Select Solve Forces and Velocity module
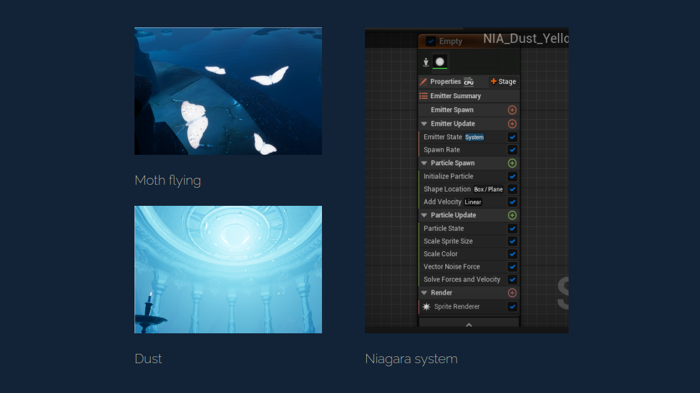The width and height of the screenshot is (700, 393). coord(469,279)
